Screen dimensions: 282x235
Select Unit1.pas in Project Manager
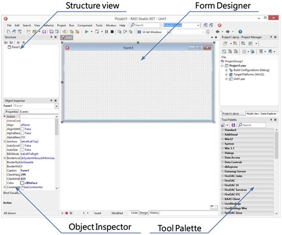tap(239, 79)
